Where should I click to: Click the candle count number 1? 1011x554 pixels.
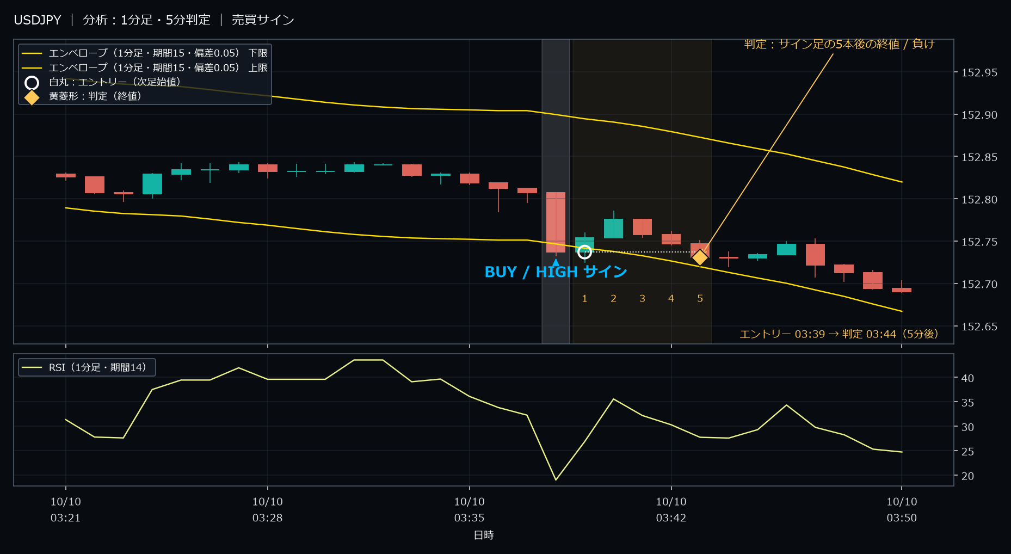584,299
